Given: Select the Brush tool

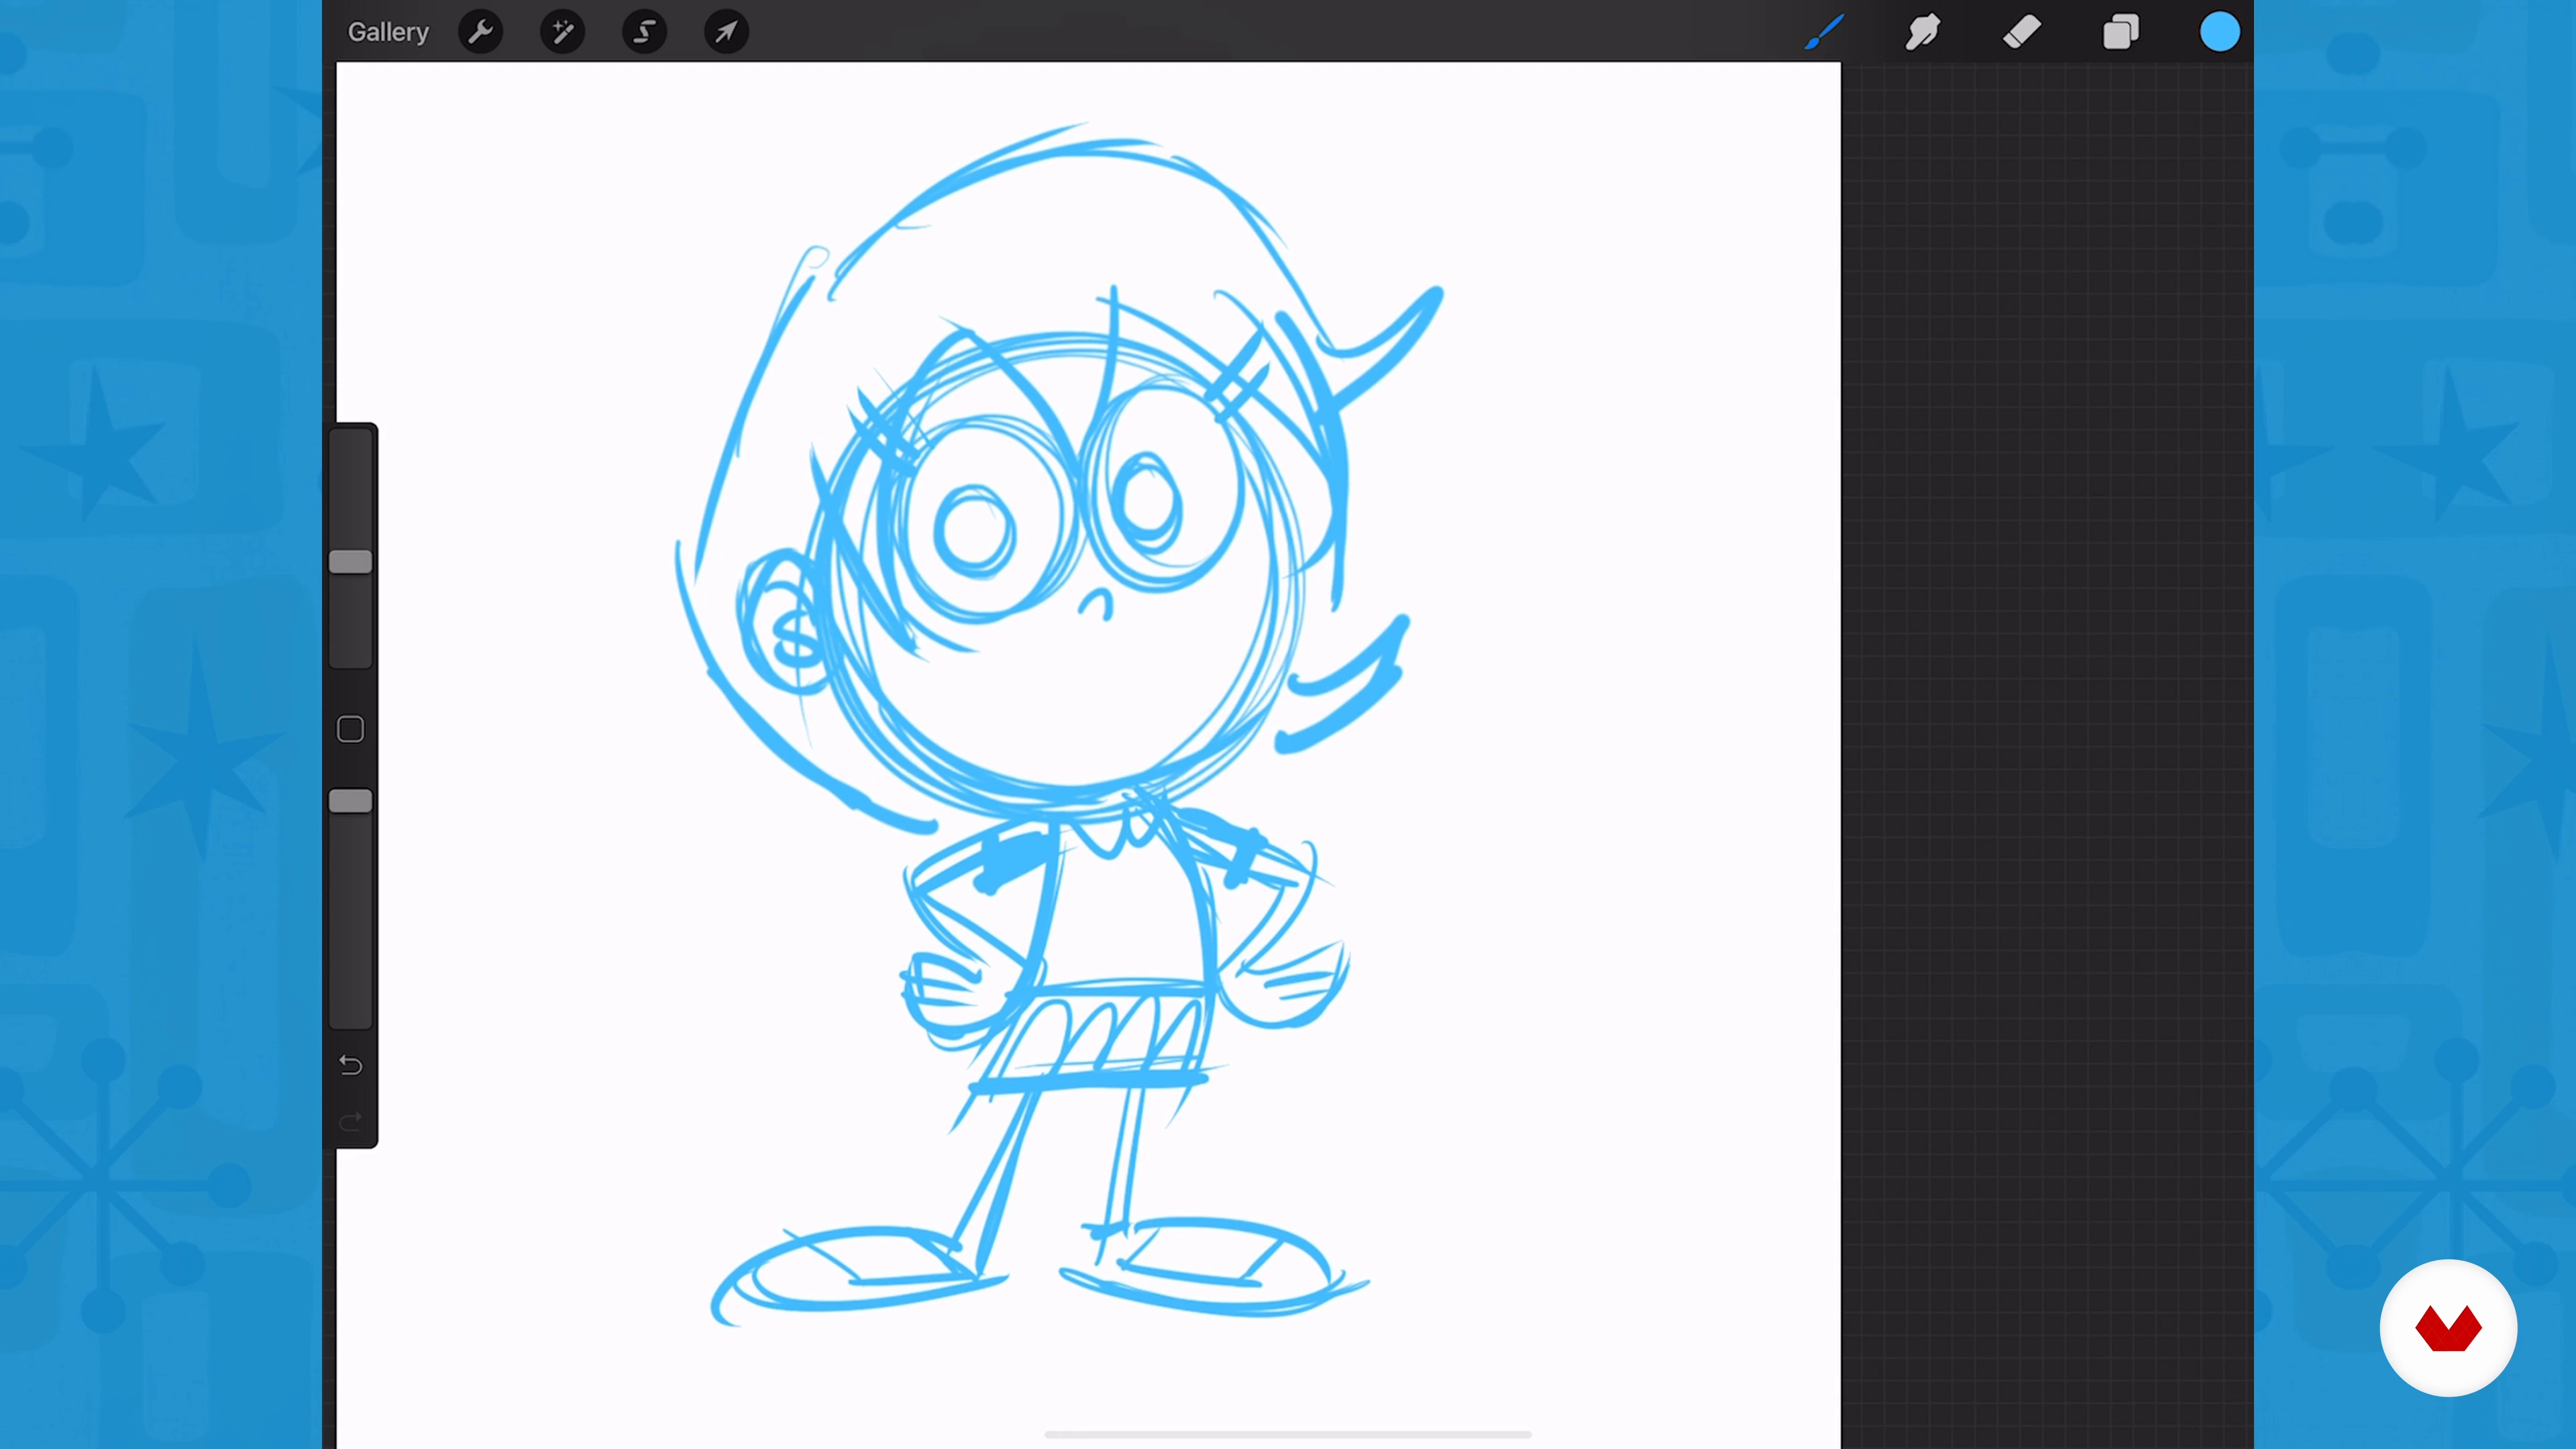Looking at the screenshot, I should coord(1824,32).
